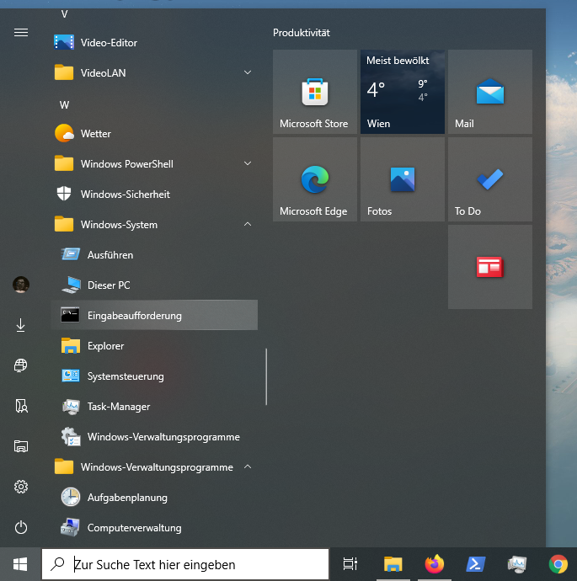Open the Mail tile

[490, 92]
